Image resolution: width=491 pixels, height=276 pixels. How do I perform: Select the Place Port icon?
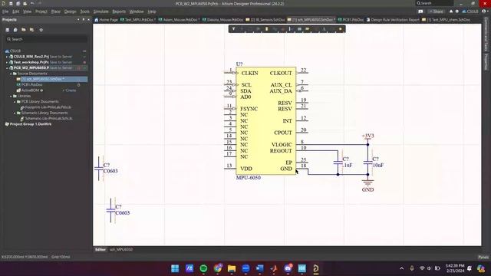coord(308,29)
